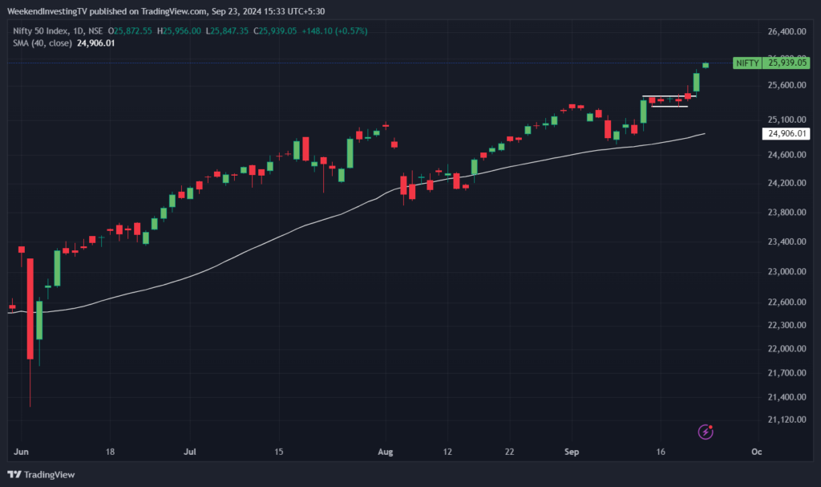Open the TradingView logo at bottom left
Screen dimensions: 821x487
[42, 474]
